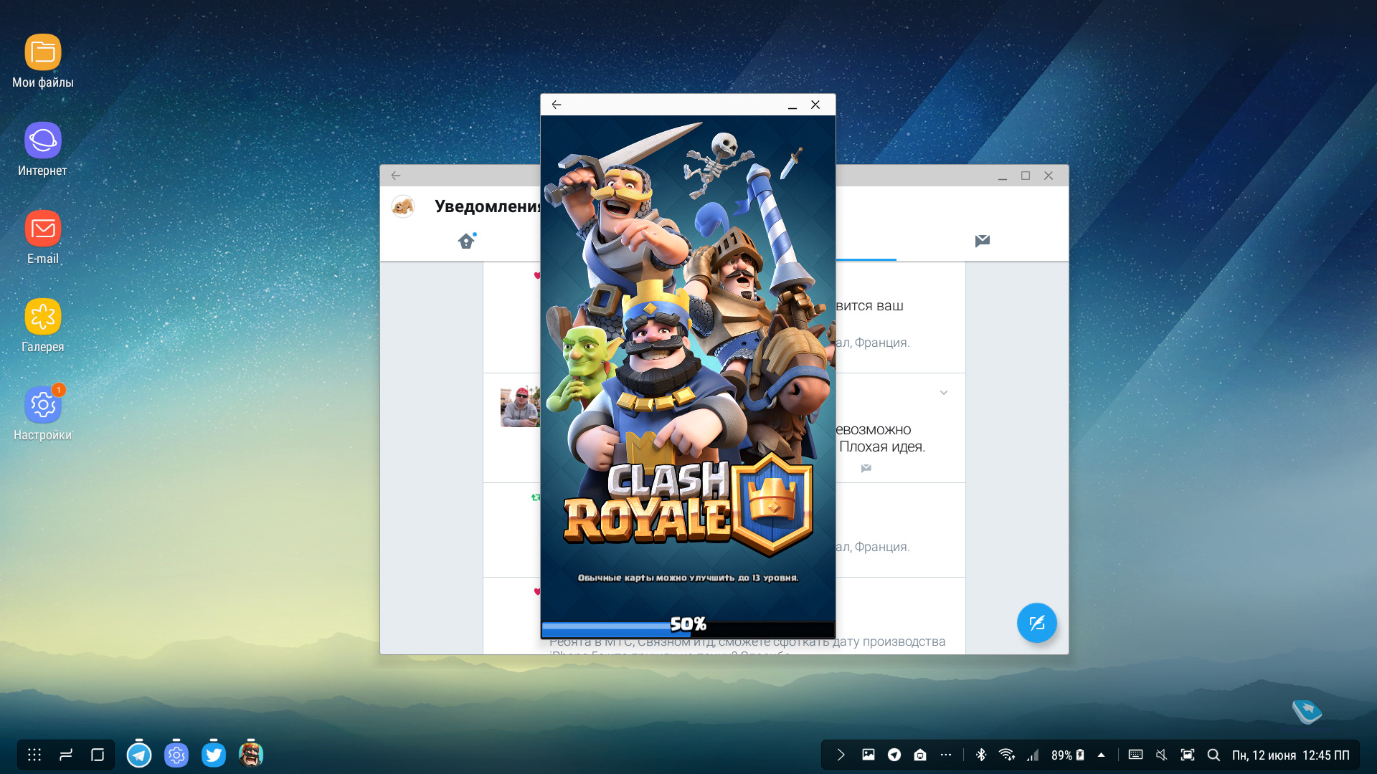Click the Clash Royale loading progress bar

tap(687, 629)
